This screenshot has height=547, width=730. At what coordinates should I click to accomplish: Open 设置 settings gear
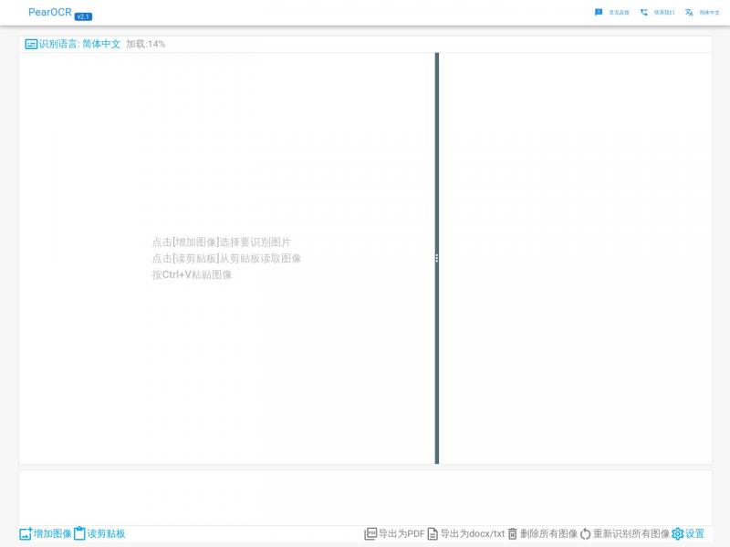tap(688, 533)
